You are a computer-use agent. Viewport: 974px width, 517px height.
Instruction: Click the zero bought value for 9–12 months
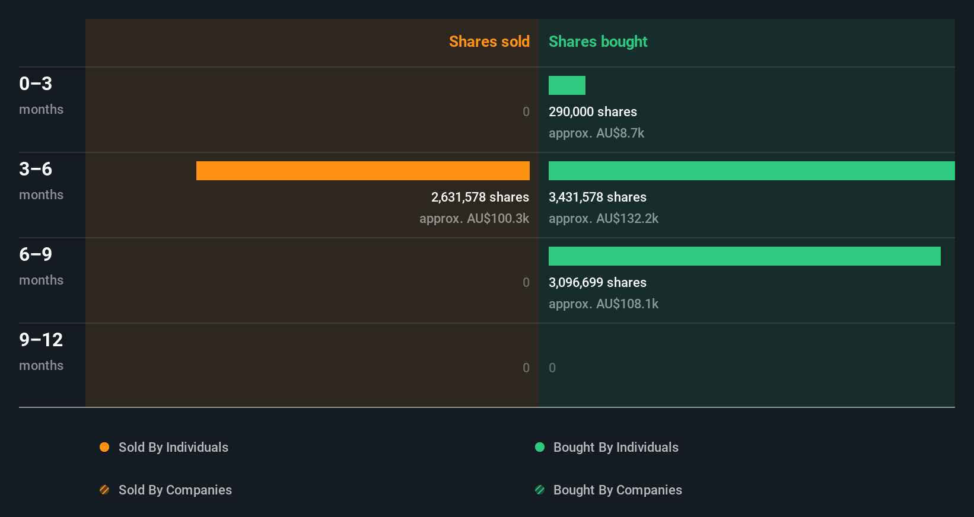tap(552, 368)
